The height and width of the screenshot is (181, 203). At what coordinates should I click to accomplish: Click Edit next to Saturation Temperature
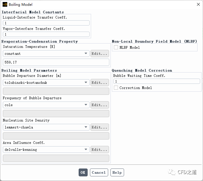tap(100, 54)
